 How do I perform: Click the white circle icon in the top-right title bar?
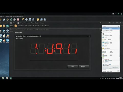(x=113, y=14)
